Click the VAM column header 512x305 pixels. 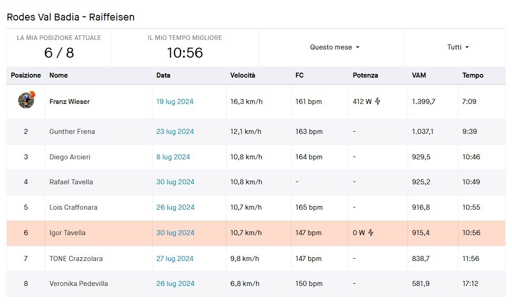point(419,75)
